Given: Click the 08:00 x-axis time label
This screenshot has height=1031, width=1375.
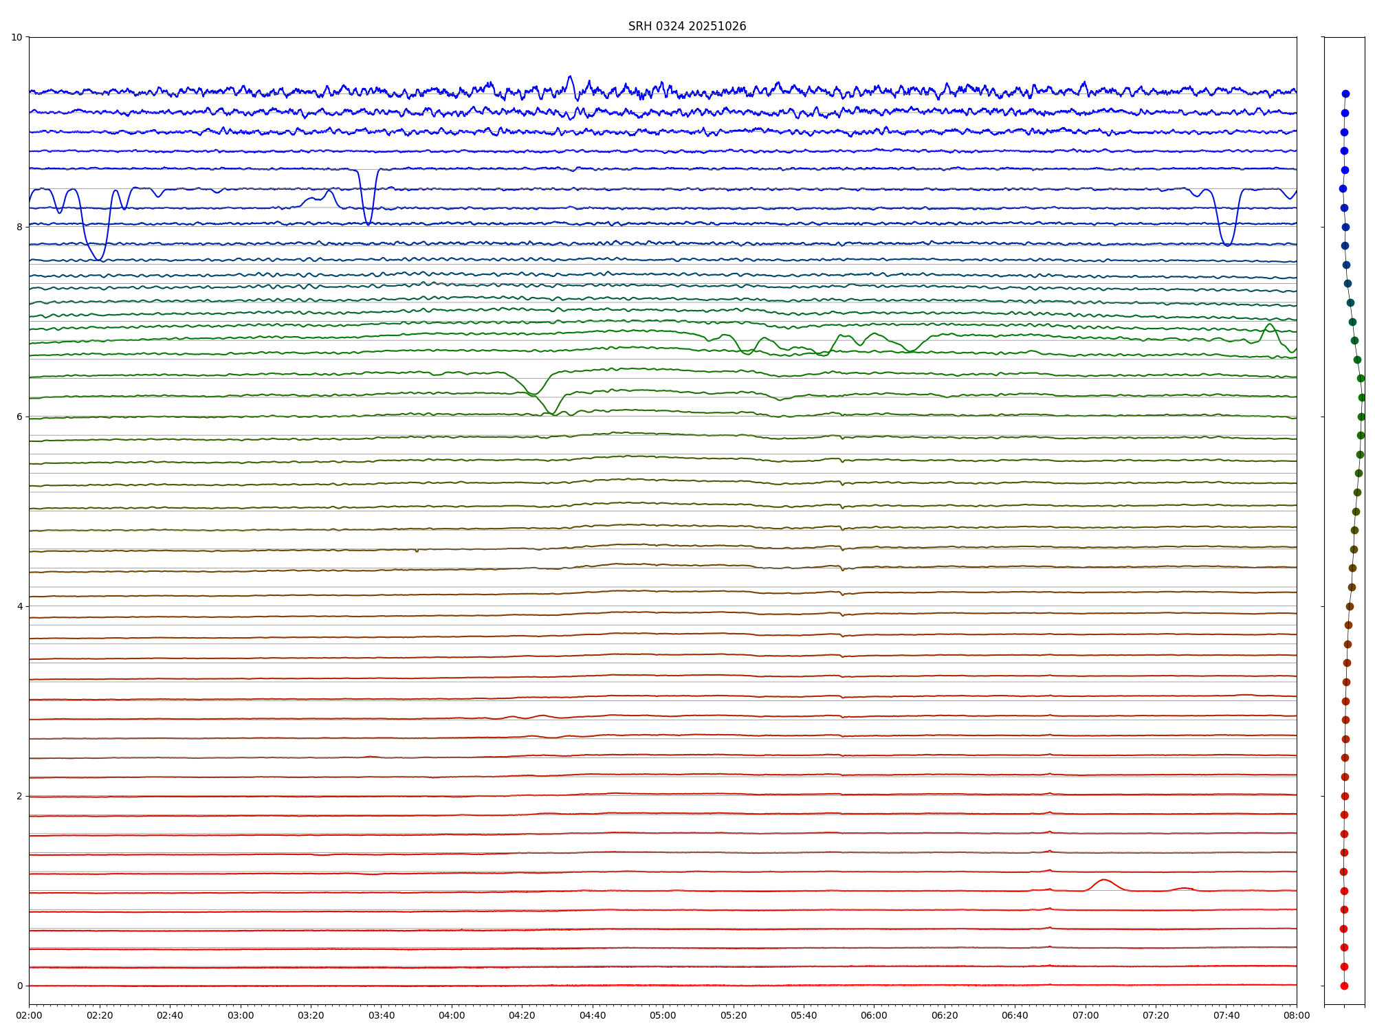Looking at the screenshot, I should (1297, 1015).
